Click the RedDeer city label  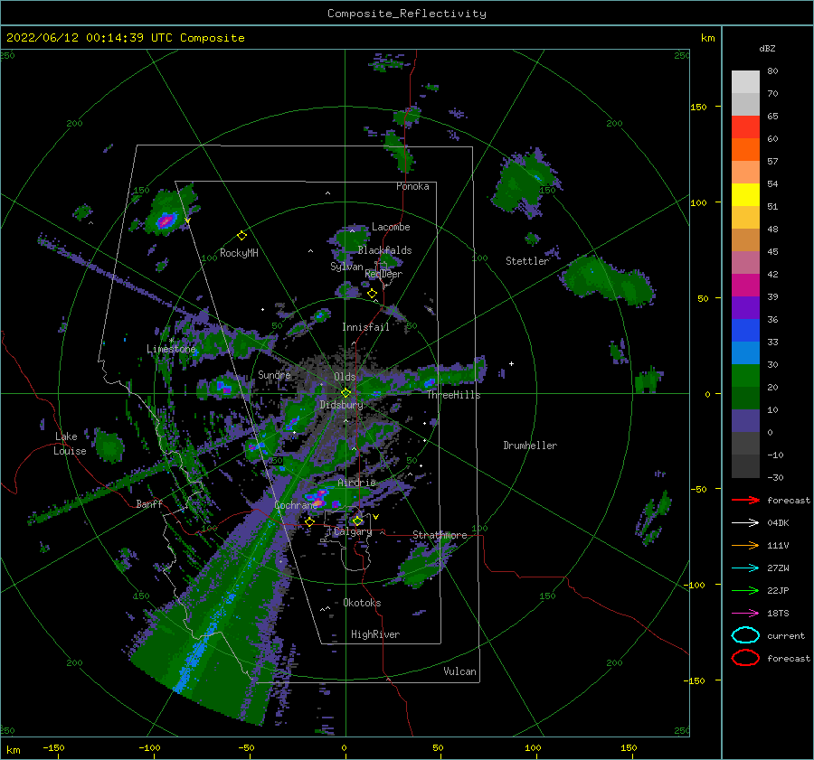pos(383,274)
